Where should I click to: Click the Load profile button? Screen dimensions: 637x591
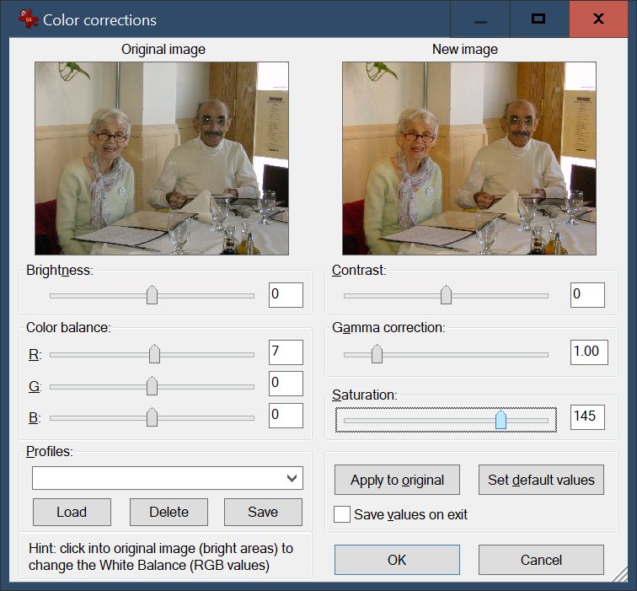pyautogui.click(x=72, y=512)
